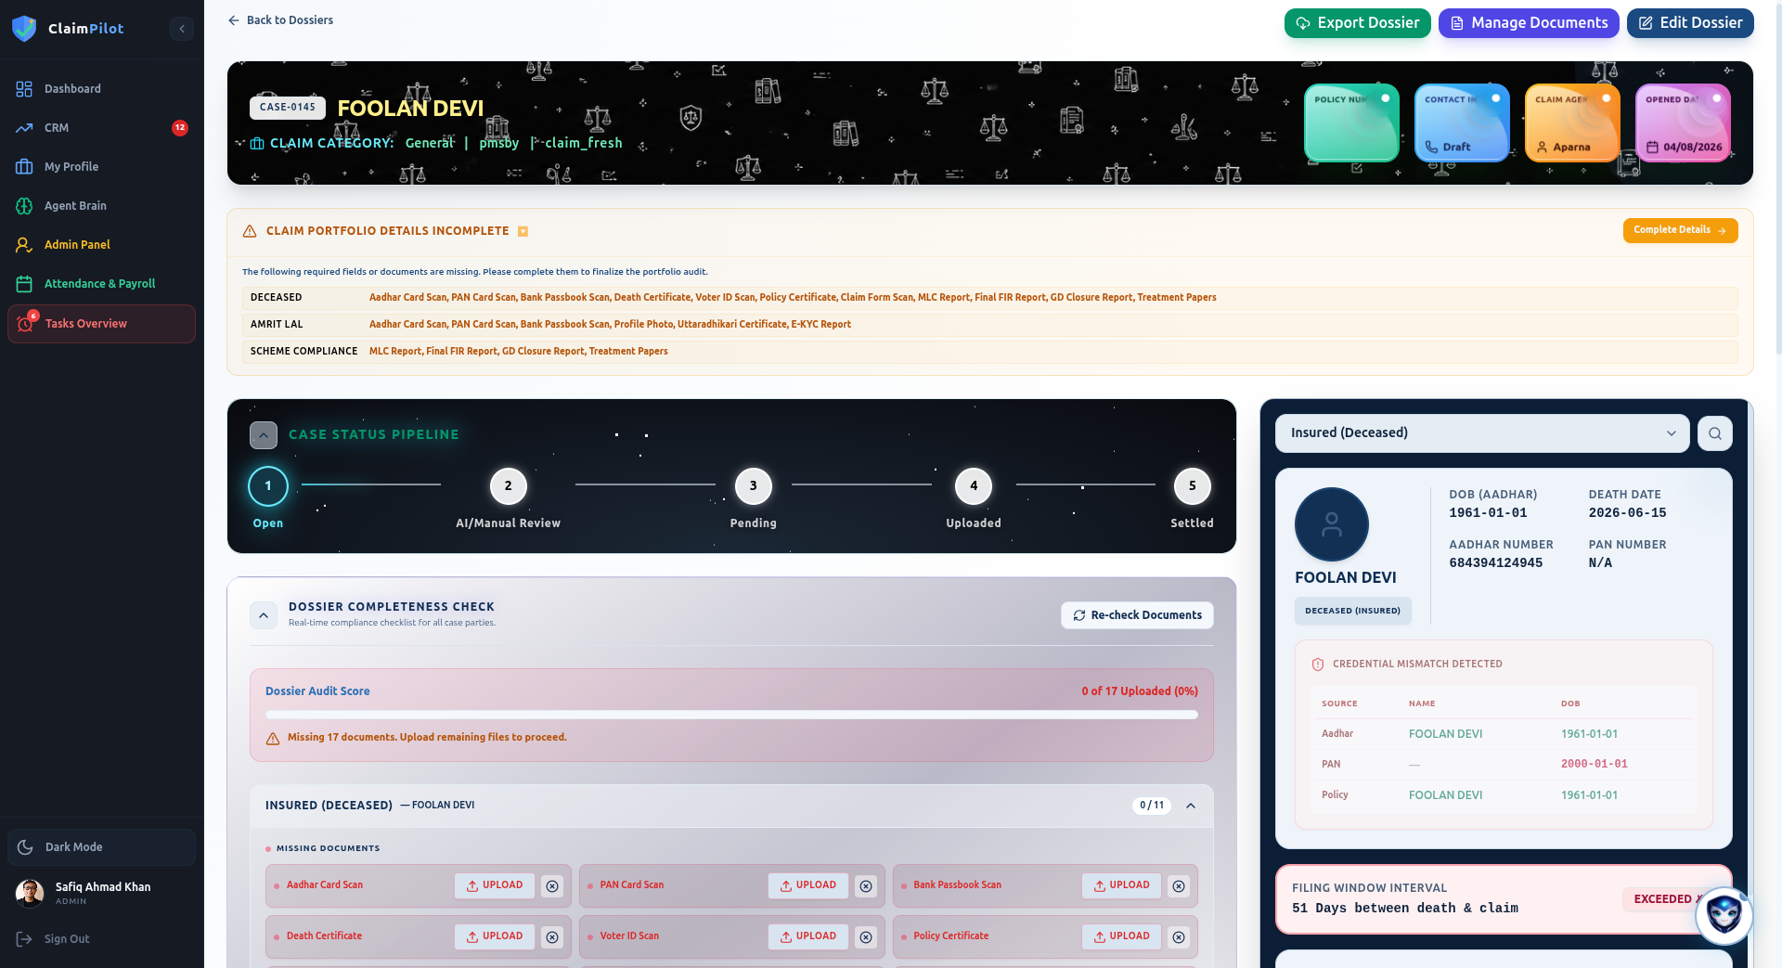Open the Agent Brain menu item

101,206
